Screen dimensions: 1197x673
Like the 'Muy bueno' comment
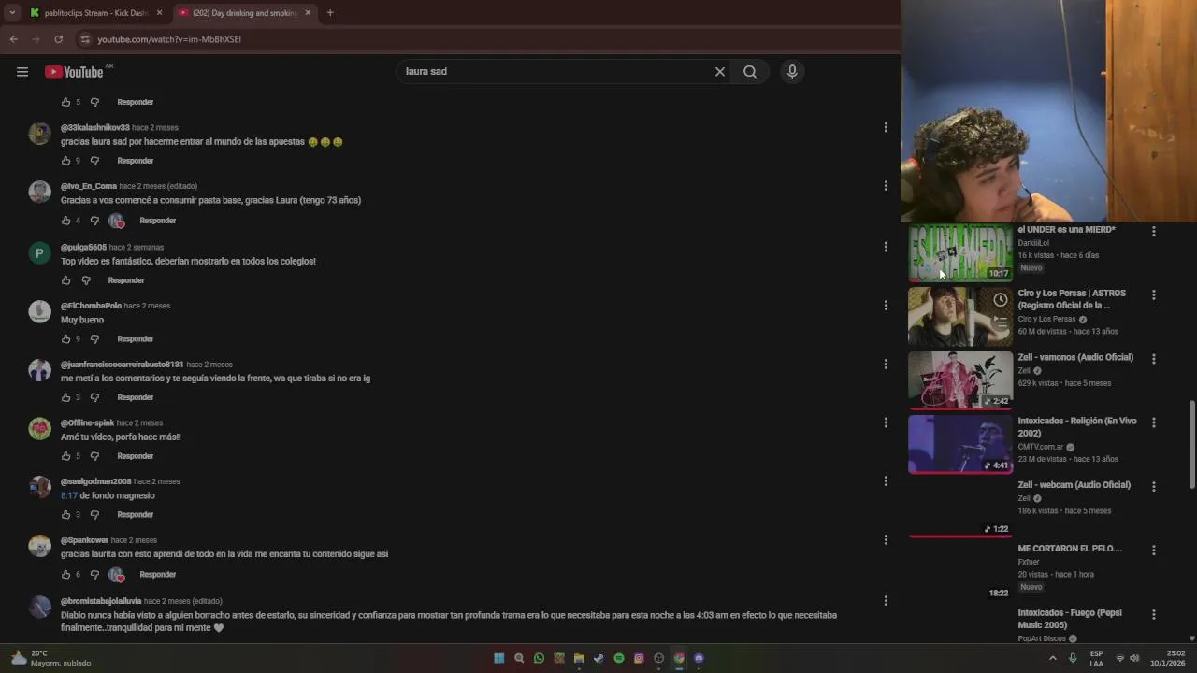click(65, 339)
